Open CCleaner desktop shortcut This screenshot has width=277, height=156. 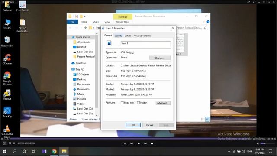point(7,59)
